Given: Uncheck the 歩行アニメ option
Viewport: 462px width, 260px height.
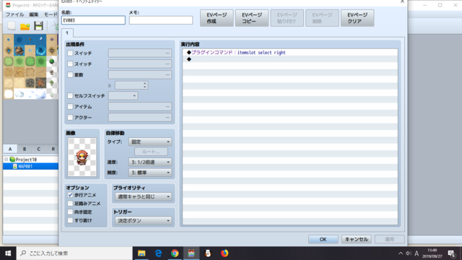Looking at the screenshot, I should (x=70, y=195).
